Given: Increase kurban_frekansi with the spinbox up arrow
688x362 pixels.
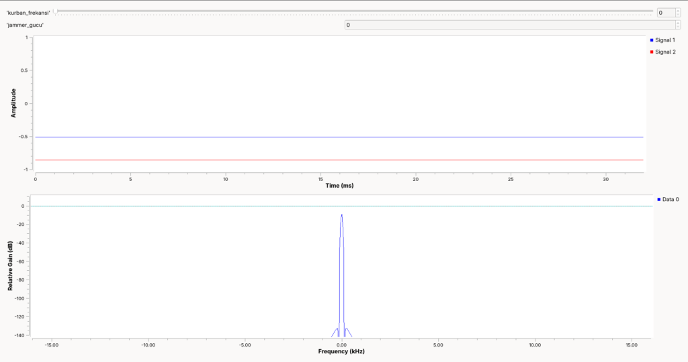Looking at the screenshot, I should [x=678, y=11].
